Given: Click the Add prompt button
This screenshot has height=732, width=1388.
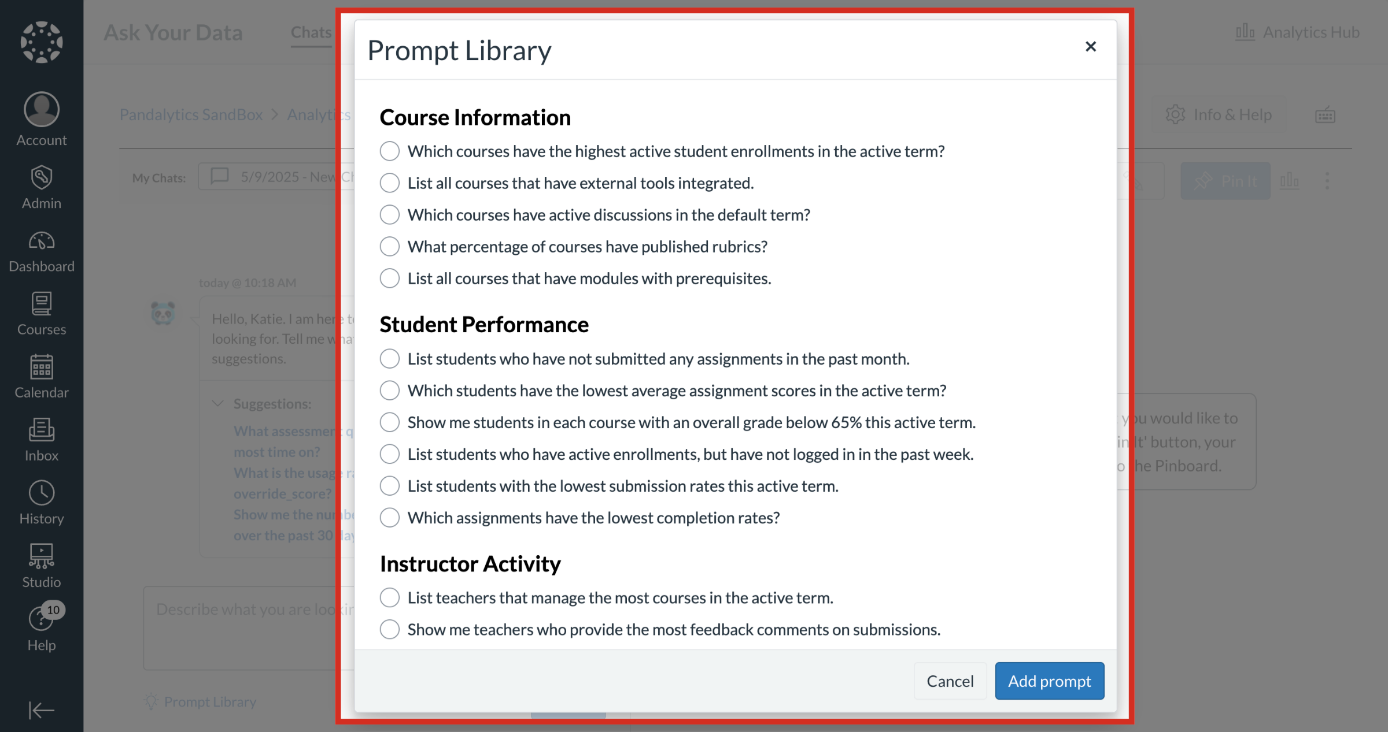Looking at the screenshot, I should (x=1049, y=681).
